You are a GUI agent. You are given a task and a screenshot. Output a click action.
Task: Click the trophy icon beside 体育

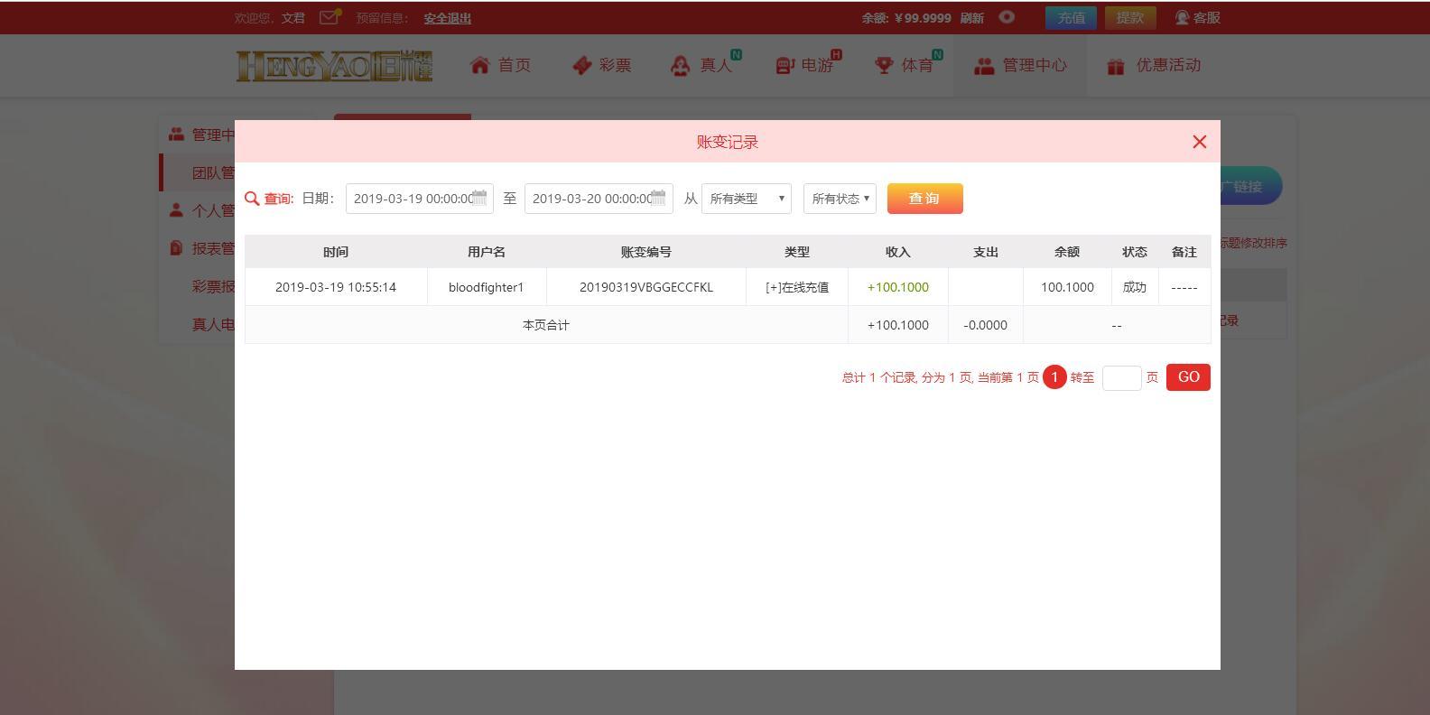tap(884, 65)
